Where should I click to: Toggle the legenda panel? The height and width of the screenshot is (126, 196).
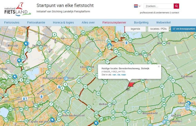click(135, 29)
